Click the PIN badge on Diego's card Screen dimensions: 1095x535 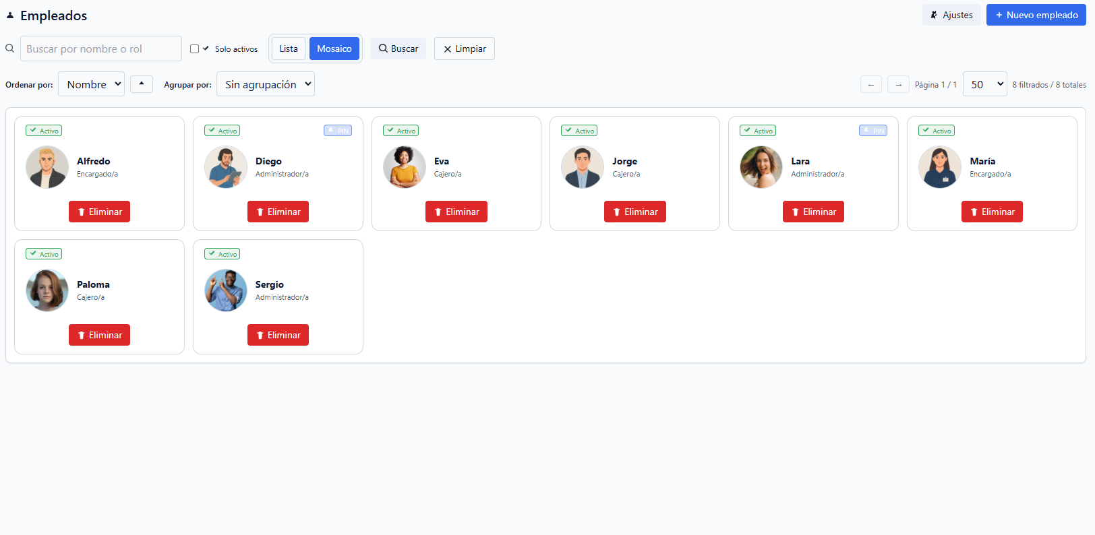338,131
